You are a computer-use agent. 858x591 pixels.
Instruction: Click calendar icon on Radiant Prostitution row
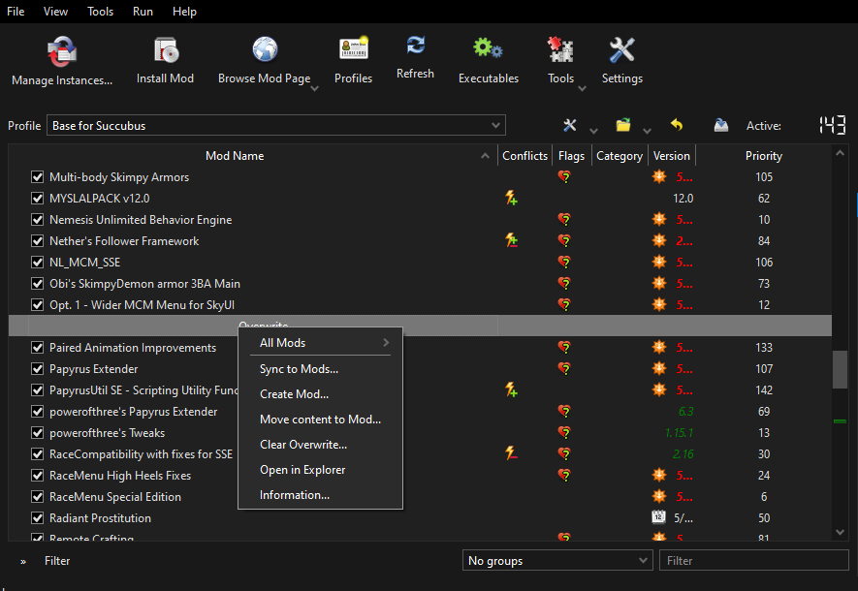tap(659, 516)
